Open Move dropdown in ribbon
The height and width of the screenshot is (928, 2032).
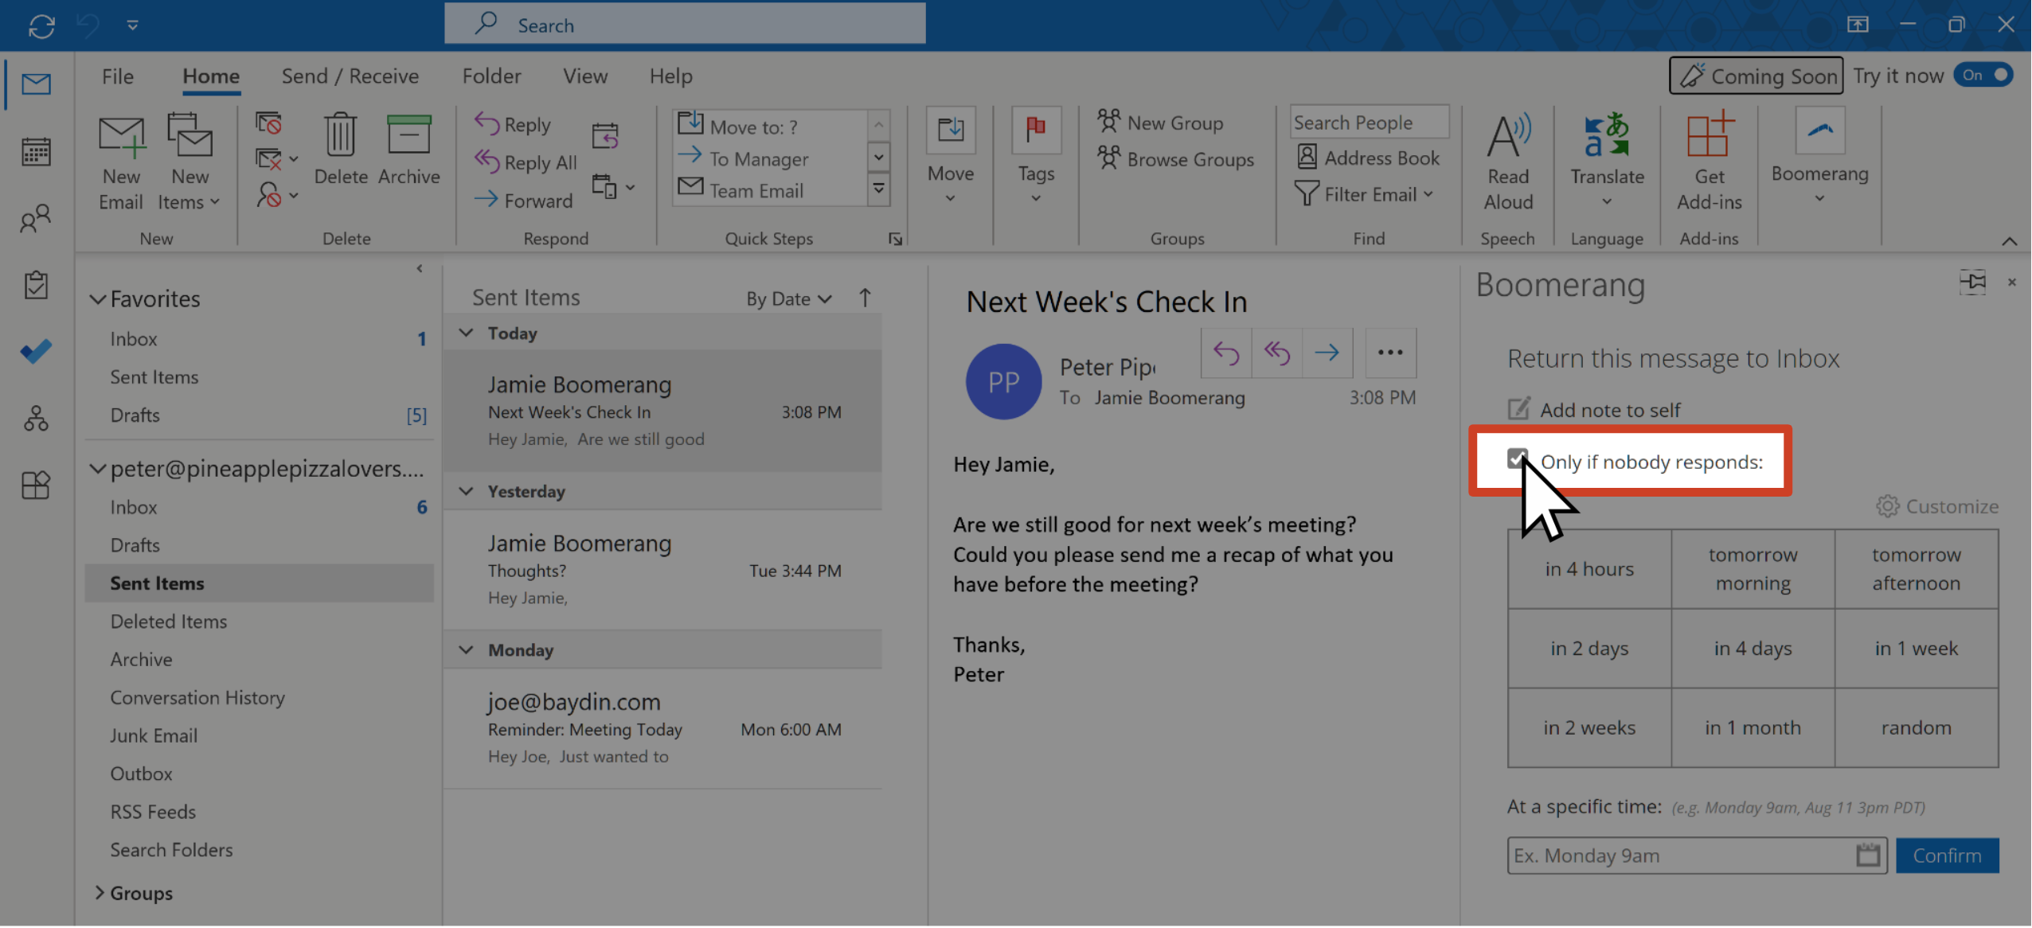click(950, 158)
